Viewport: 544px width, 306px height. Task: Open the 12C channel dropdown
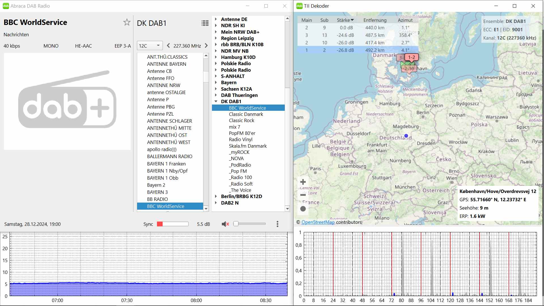click(150, 46)
